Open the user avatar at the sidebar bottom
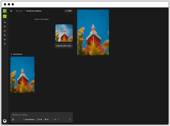Screen dimensions: 170x126 click(x=5, y=121)
